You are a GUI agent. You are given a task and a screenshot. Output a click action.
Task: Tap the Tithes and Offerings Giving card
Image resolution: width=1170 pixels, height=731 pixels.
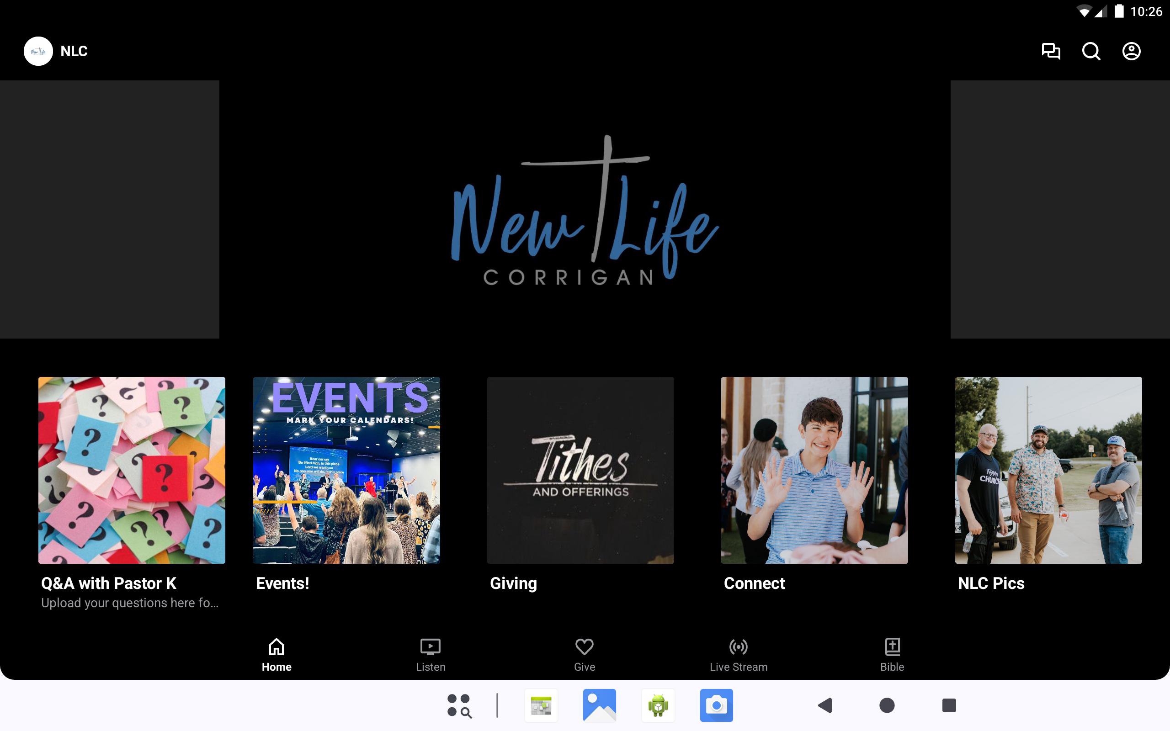click(580, 470)
